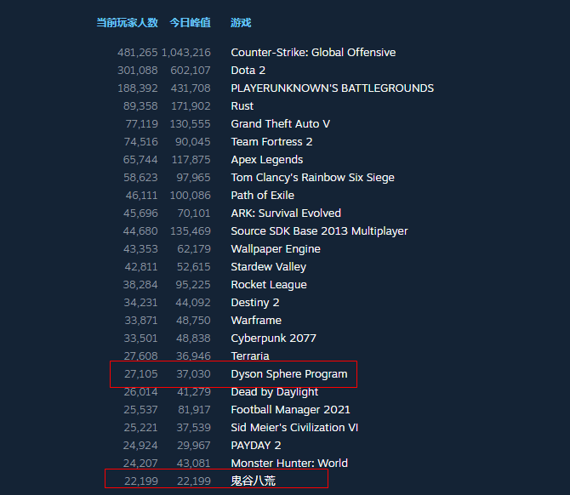Open Football Manager 2021 entry
This screenshot has width=570, height=495.
[x=290, y=410]
